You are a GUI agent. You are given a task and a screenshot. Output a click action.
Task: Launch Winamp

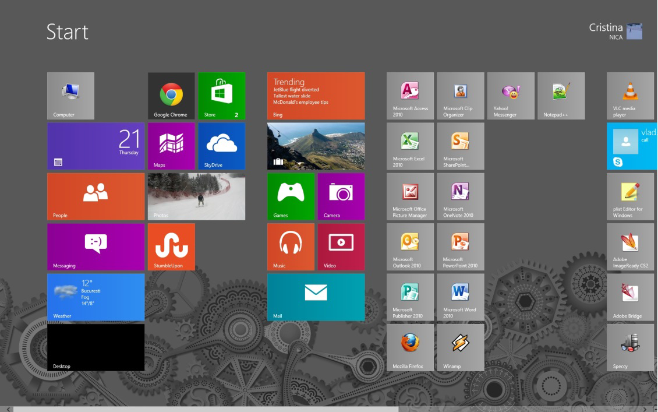(x=461, y=347)
